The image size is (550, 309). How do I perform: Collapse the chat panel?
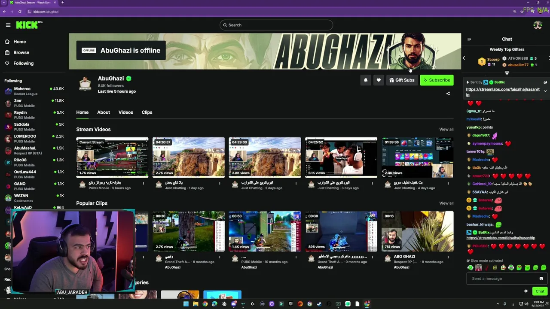469,39
